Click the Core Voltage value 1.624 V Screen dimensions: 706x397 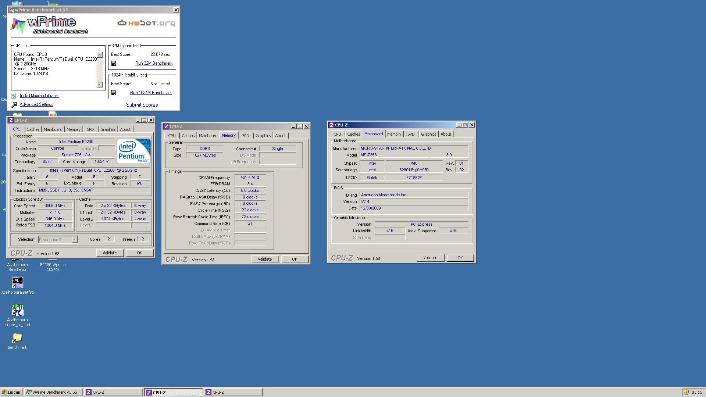click(x=101, y=162)
